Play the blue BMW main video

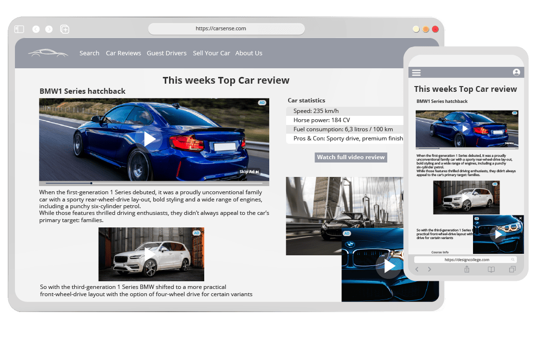point(149,139)
